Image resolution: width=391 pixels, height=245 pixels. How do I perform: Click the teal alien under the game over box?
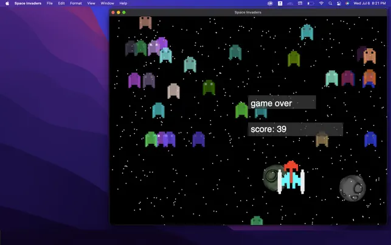(x=261, y=113)
